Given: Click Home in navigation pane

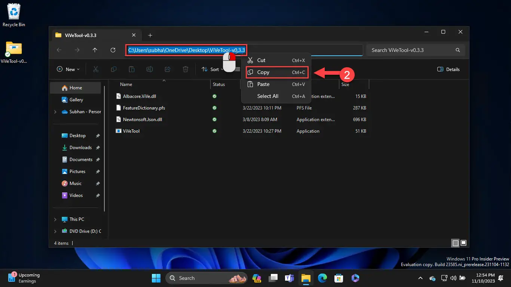Looking at the screenshot, I should point(76,88).
